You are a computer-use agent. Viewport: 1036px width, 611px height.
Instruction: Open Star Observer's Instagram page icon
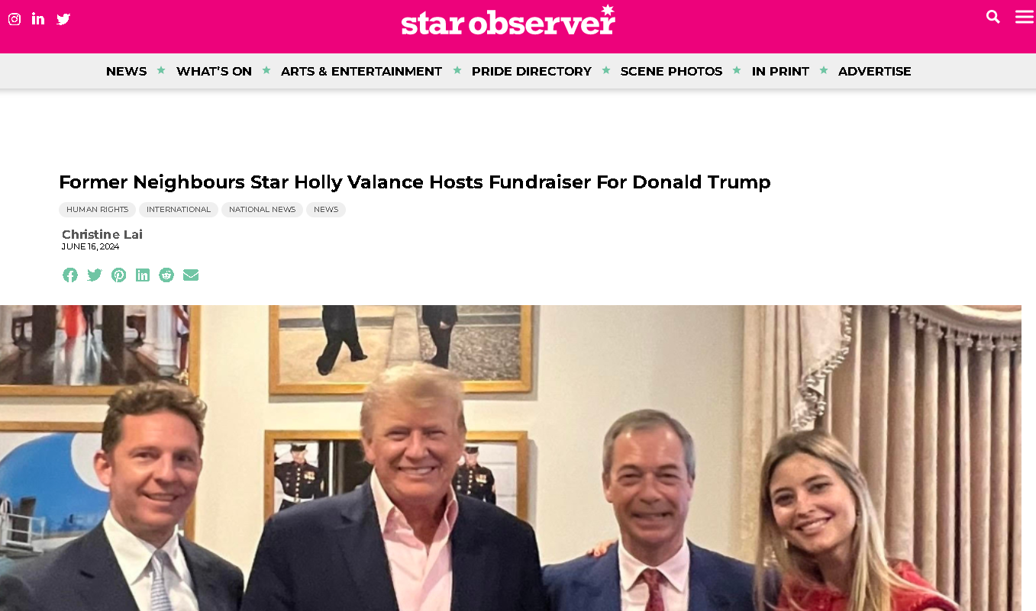(x=15, y=19)
